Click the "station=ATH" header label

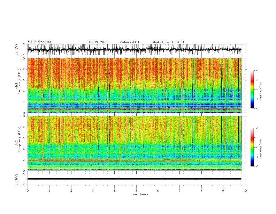[x=129, y=42]
